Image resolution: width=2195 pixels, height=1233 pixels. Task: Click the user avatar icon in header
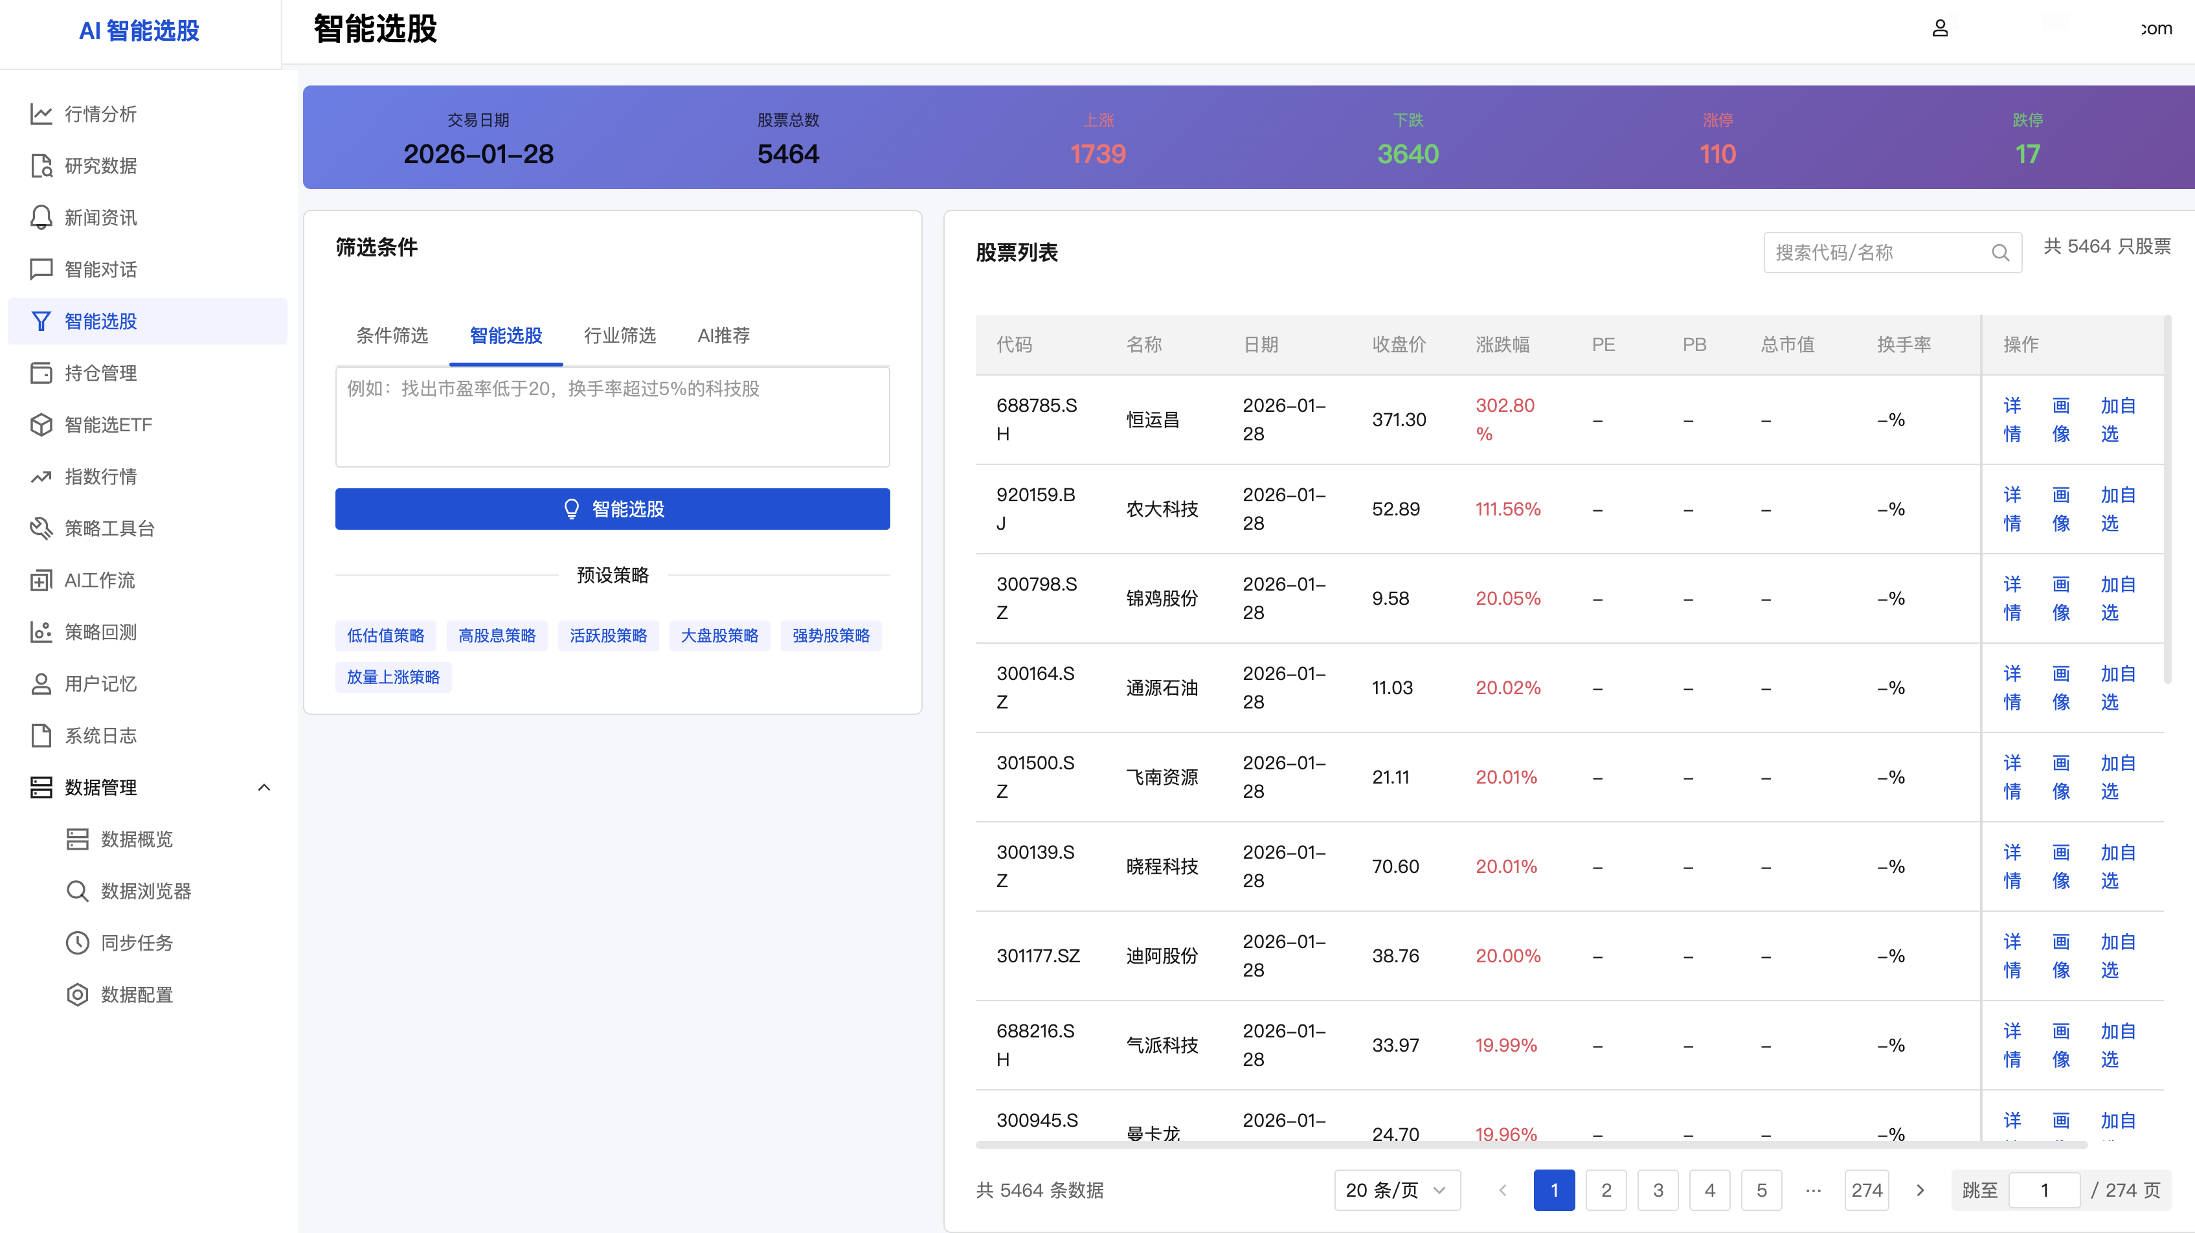coord(1939,28)
